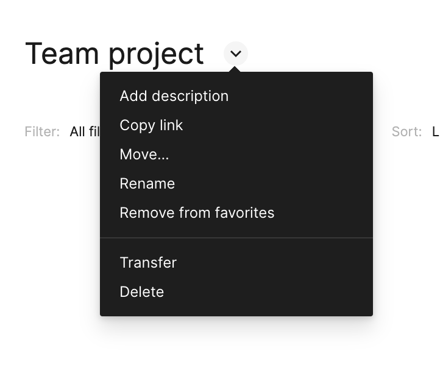Select Rename in the dropdown menu

tap(147, 184)
